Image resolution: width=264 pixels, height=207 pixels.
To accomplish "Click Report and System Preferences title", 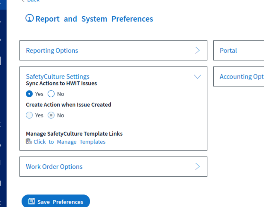I will click(x=94, y=19).
